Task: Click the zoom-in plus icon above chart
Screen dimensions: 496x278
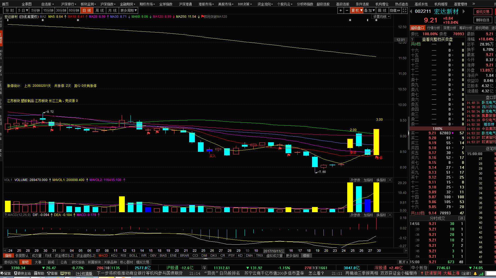Action: (x=340, y=10)
